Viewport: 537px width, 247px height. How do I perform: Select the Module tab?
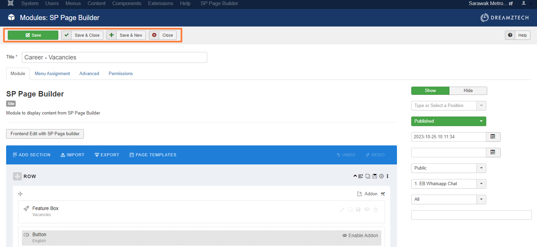[x=18, y=74]
